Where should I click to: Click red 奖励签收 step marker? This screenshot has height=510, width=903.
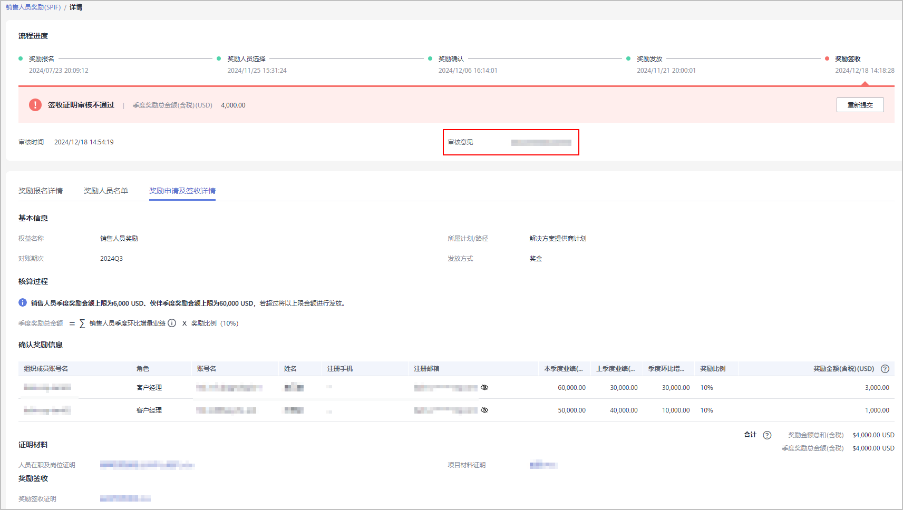(x=827, y=58)
